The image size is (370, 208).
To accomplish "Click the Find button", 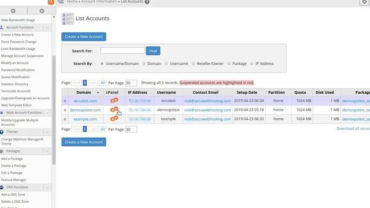I will [x=153, y=51].
